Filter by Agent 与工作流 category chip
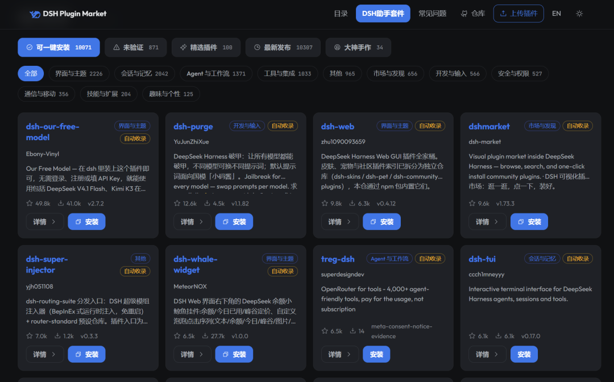Image resolution: width=614 pixels, height=382 pixels. (x=216, y=74)
